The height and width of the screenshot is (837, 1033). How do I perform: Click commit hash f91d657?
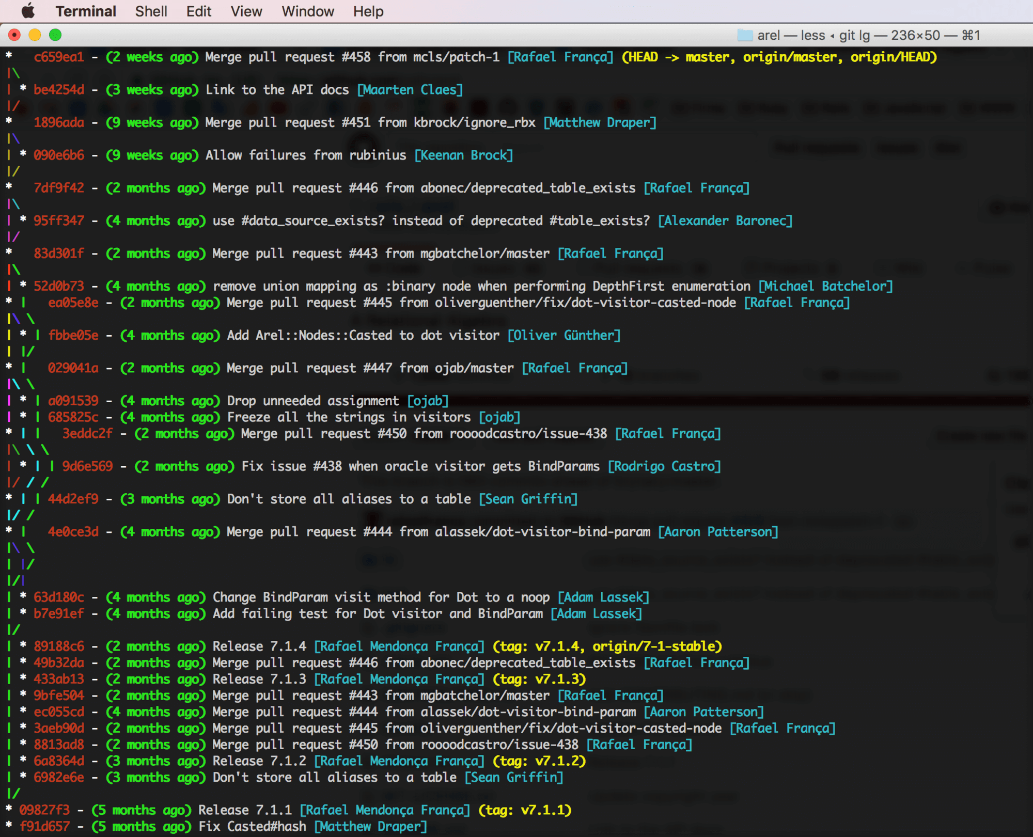[44, 827]
